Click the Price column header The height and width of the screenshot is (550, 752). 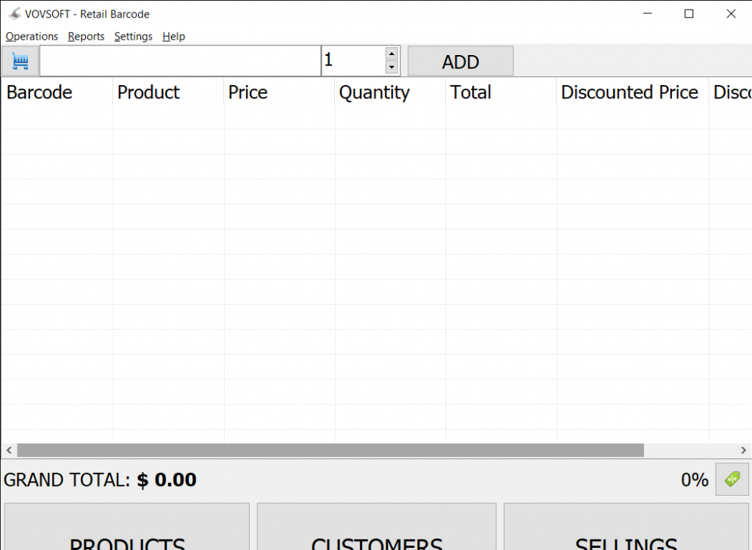(279, 92)
